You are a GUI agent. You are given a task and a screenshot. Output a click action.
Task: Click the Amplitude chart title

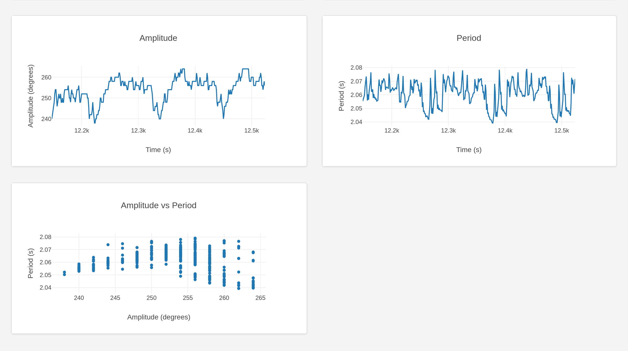[158, 38]
